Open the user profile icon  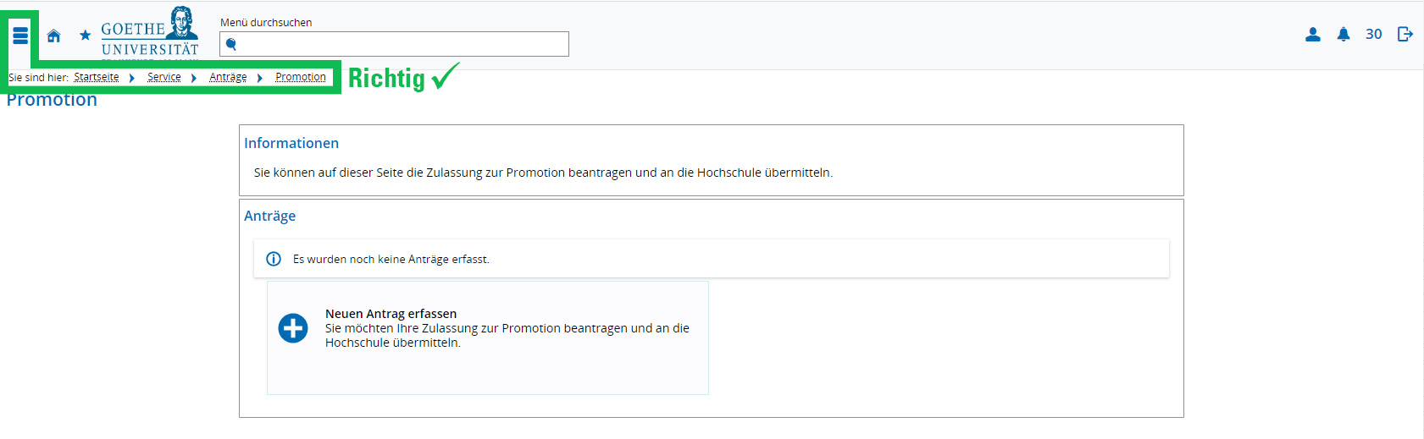[1312, 35]
